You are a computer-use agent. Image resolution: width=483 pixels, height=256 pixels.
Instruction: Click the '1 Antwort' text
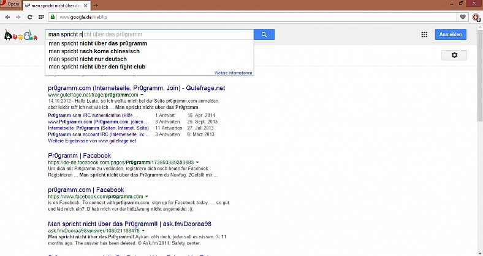165,115
